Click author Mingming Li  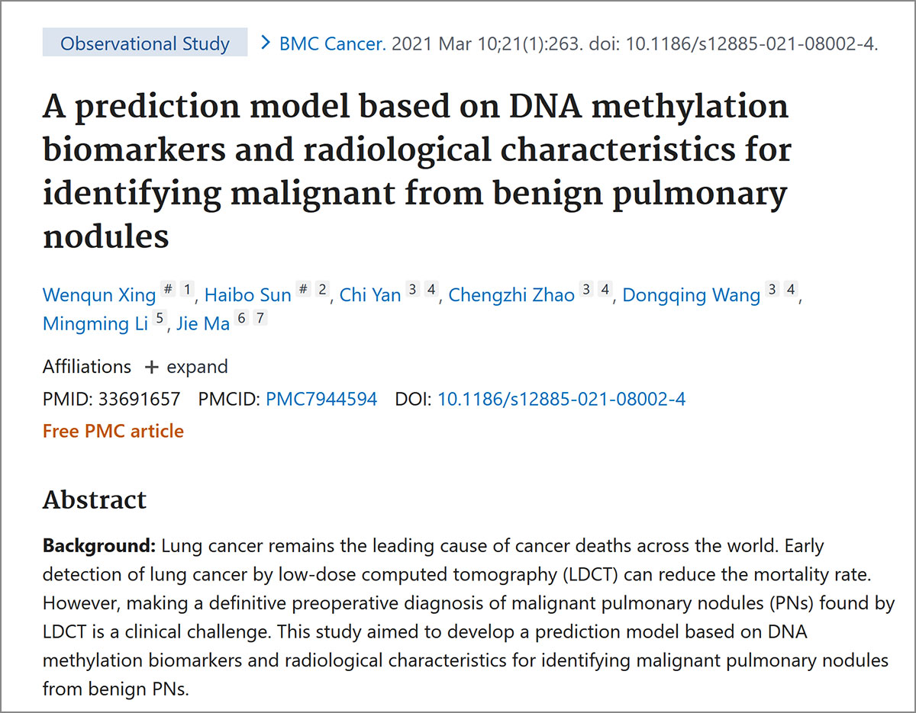tap(95, 323)
